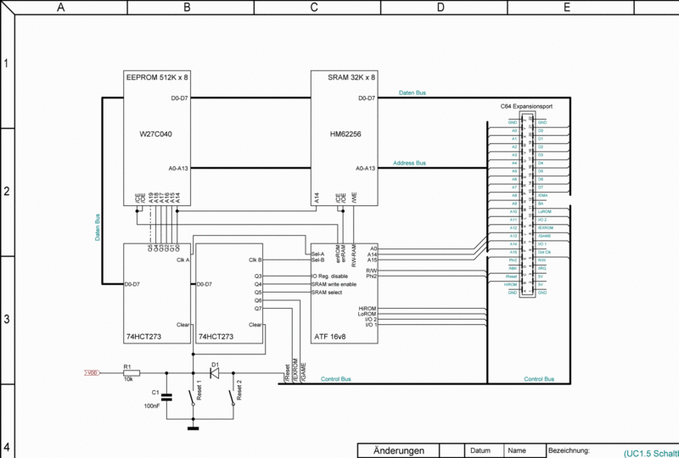Click the /DMA pin on the connector
679x458 pixels.
pos(542,196)
